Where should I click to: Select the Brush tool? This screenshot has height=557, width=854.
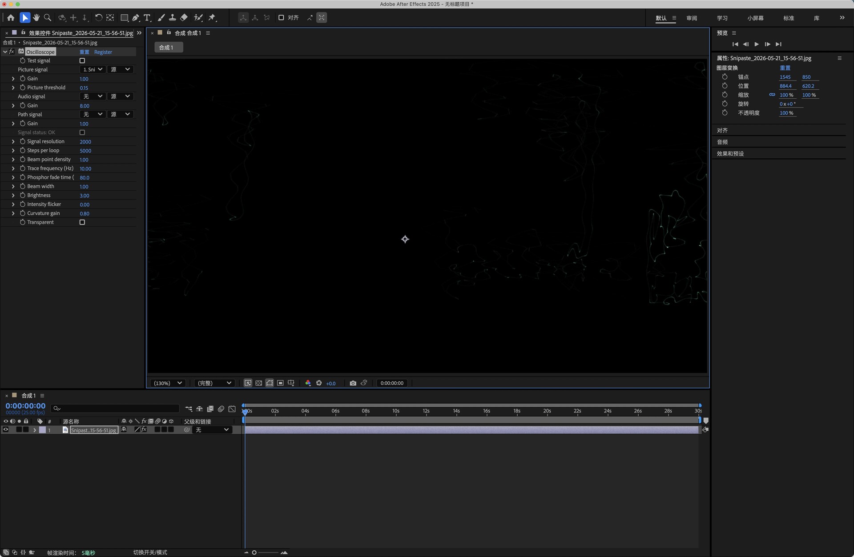point(161,18)
